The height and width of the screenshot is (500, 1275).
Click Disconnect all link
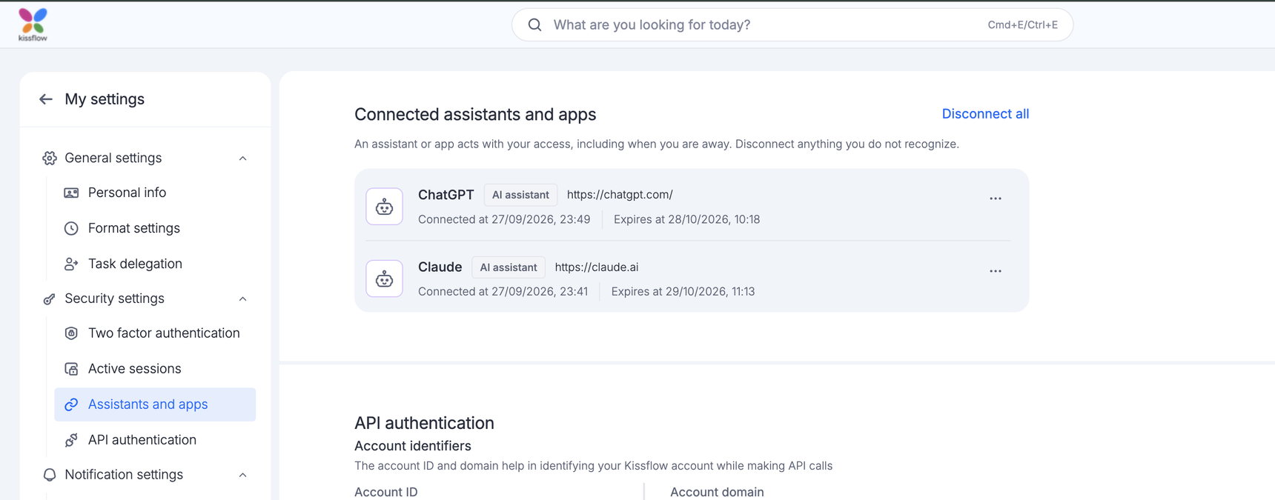click(x=985, y=114)
